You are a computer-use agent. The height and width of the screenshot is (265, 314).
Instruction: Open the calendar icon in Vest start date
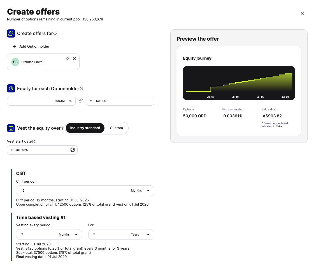[x=73, y=150]
